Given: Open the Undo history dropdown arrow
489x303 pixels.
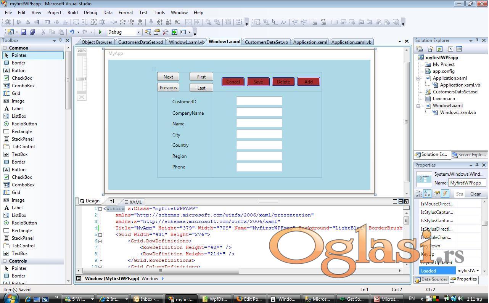Looking at the screenshot, I should (78, 32).
